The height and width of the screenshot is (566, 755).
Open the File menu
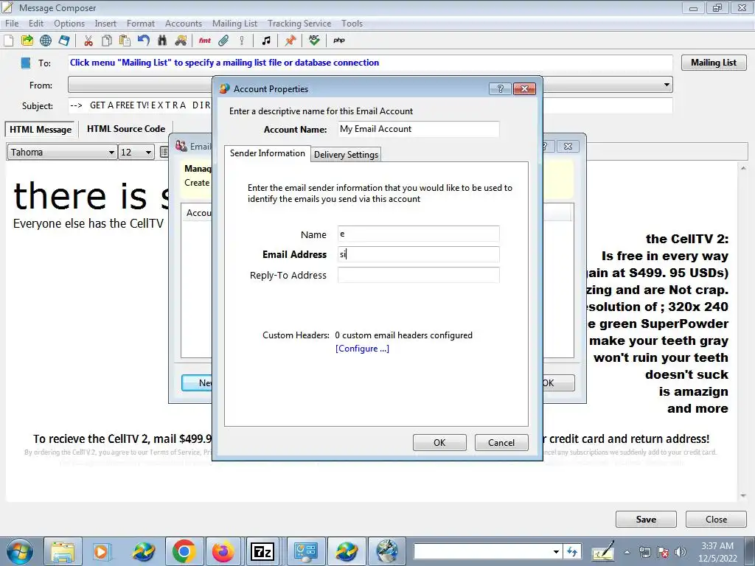point(12,24)
